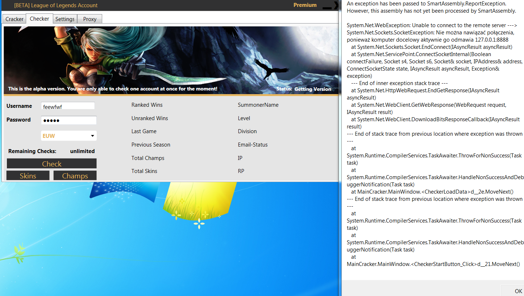The height and width of the screenshot is (296, 524).
Task: Select the Checker tab
Action: pos(39,18)
